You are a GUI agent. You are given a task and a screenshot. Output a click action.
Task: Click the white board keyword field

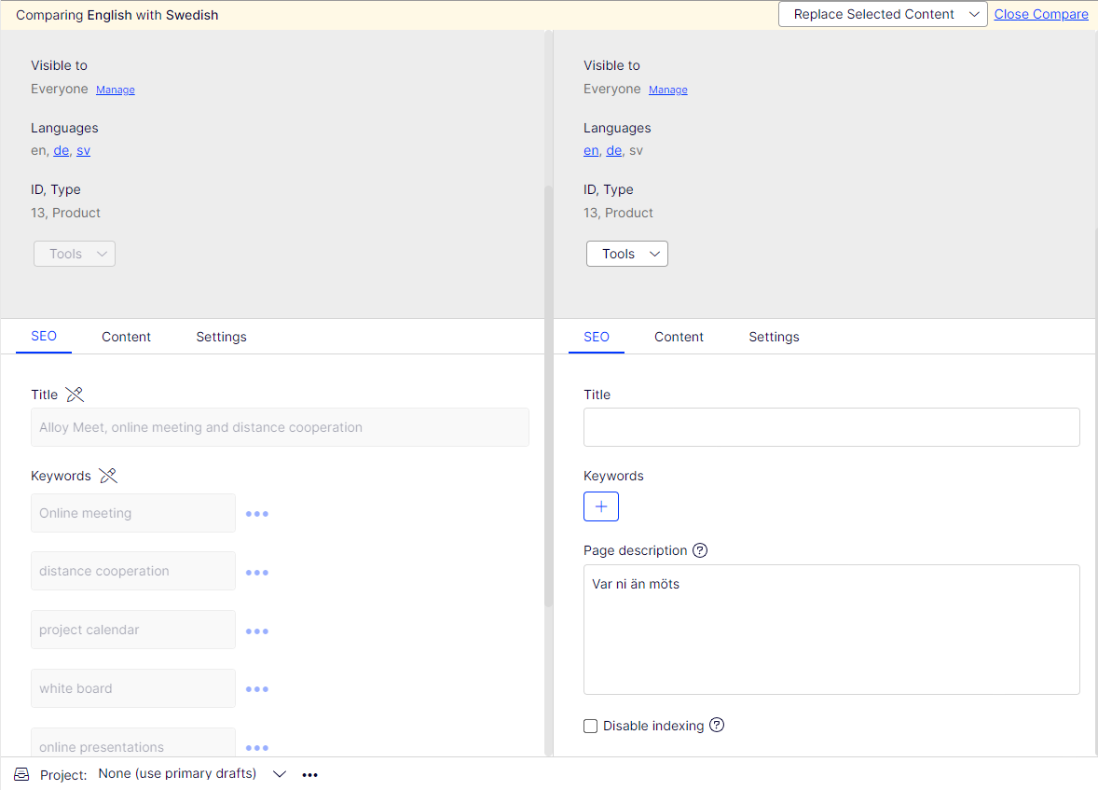tap(133, 688)
